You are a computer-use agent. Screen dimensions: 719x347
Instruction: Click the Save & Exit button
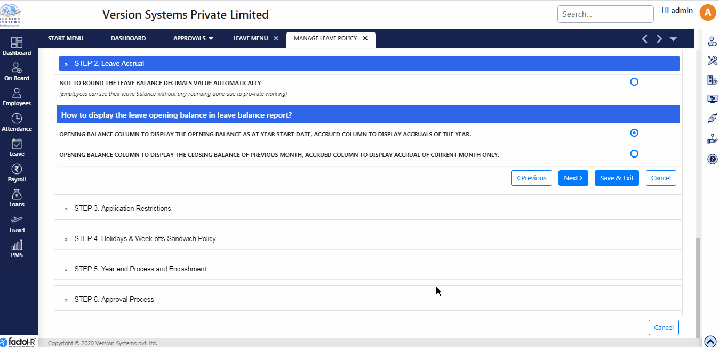tap(617, 178)
